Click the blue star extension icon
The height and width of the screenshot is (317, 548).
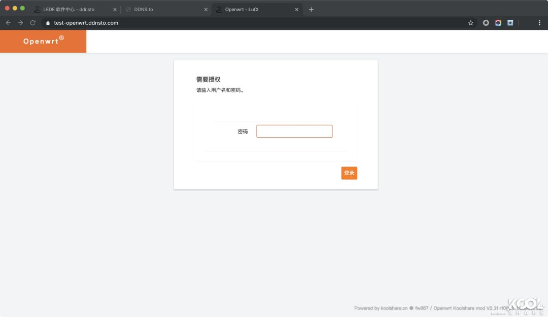click(510, 22)
